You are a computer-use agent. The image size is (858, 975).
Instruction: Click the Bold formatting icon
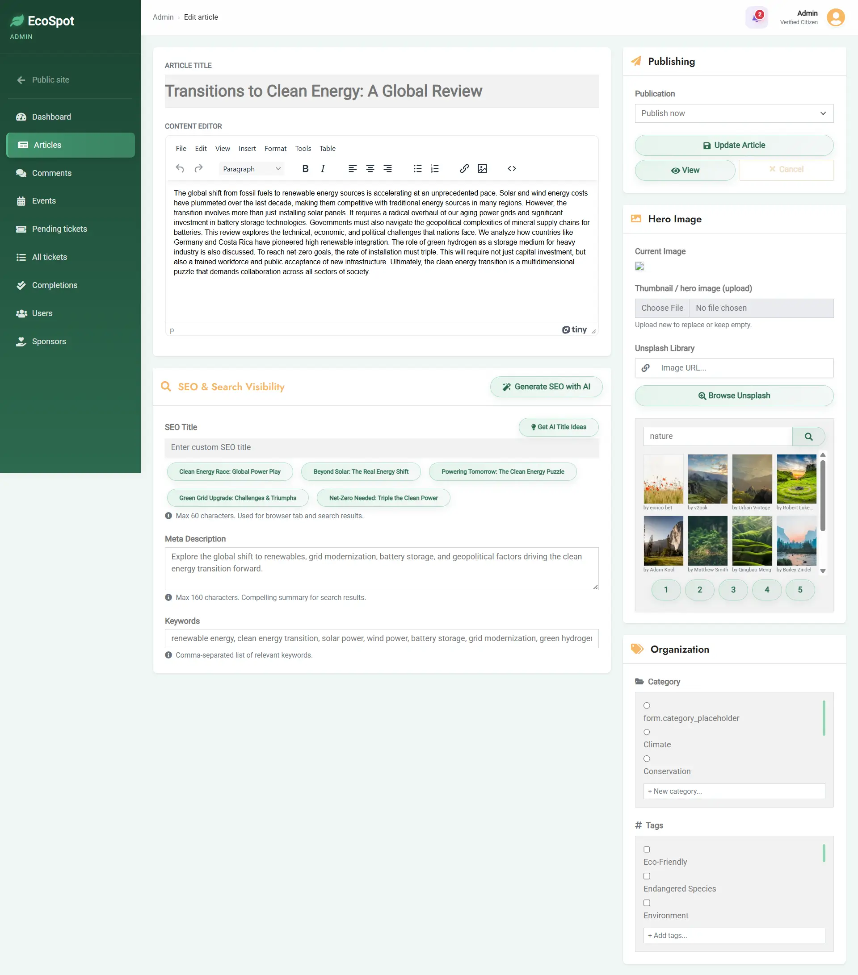pos(306,168)
